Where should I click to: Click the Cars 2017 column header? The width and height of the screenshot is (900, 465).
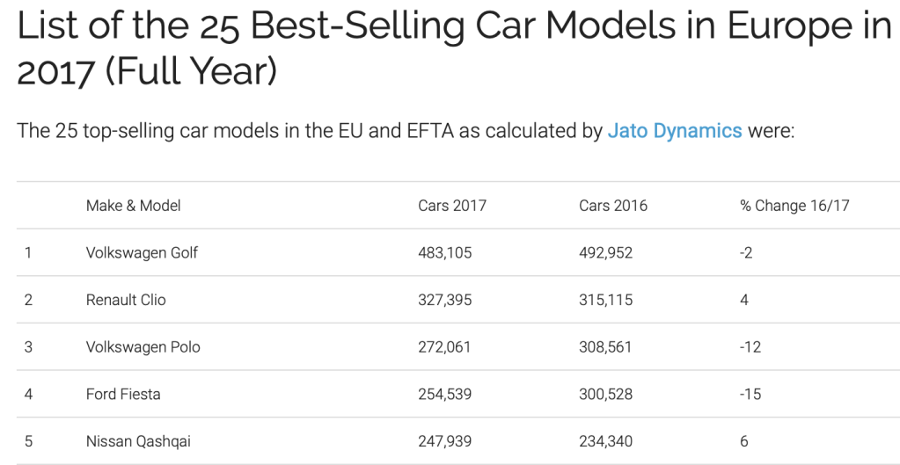[x=451, y=206]
